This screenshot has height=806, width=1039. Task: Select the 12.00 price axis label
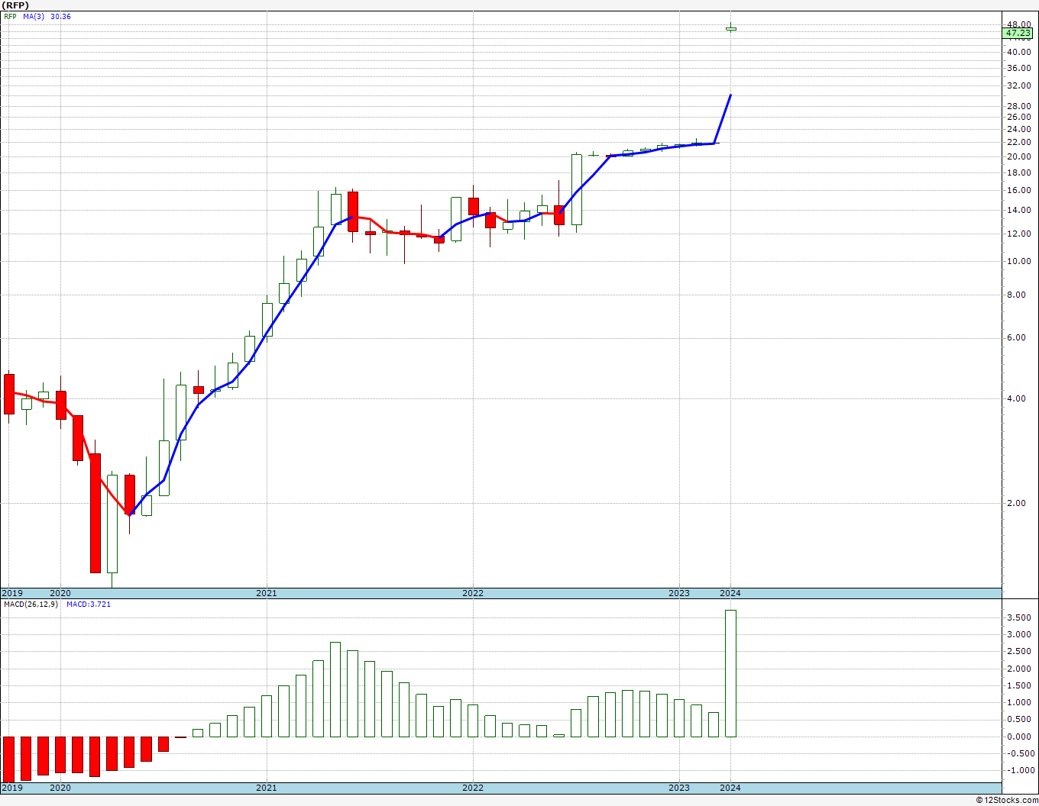tap(1018, 234)
